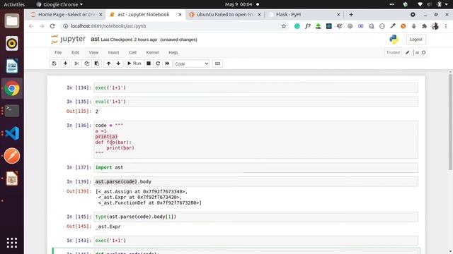Click cell In [135] eval code

(256, 102)
